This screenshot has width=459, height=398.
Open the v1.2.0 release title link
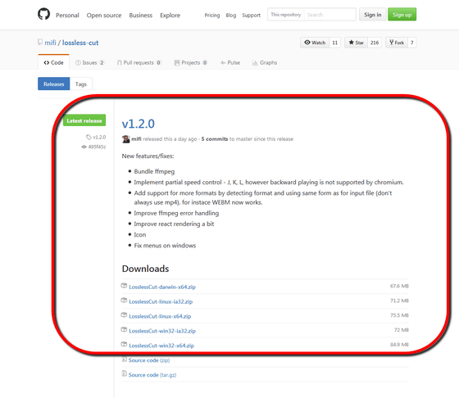pos(139,124)
